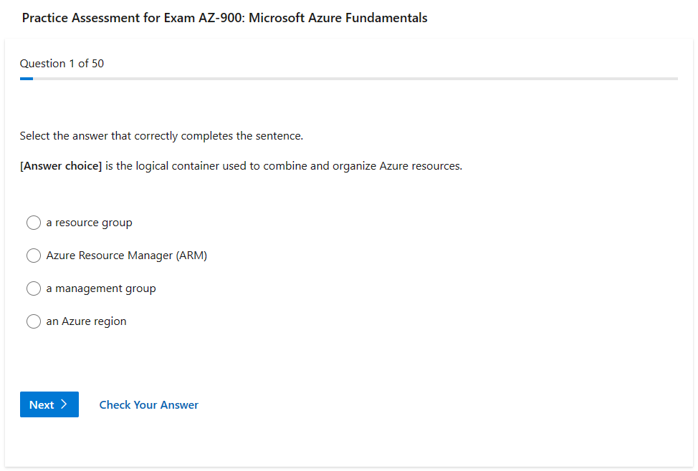Viewport: 698px width, 471px height.
Task: Choose the Azure Resource Manager (ARM) radio option
Action: tap(34, 256)
